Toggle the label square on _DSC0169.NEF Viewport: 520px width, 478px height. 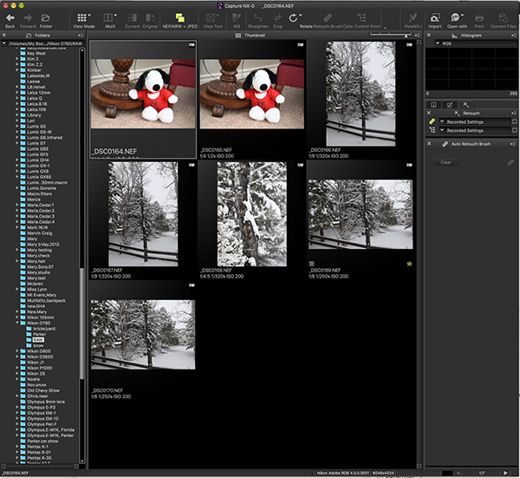(x=311, y=264)
